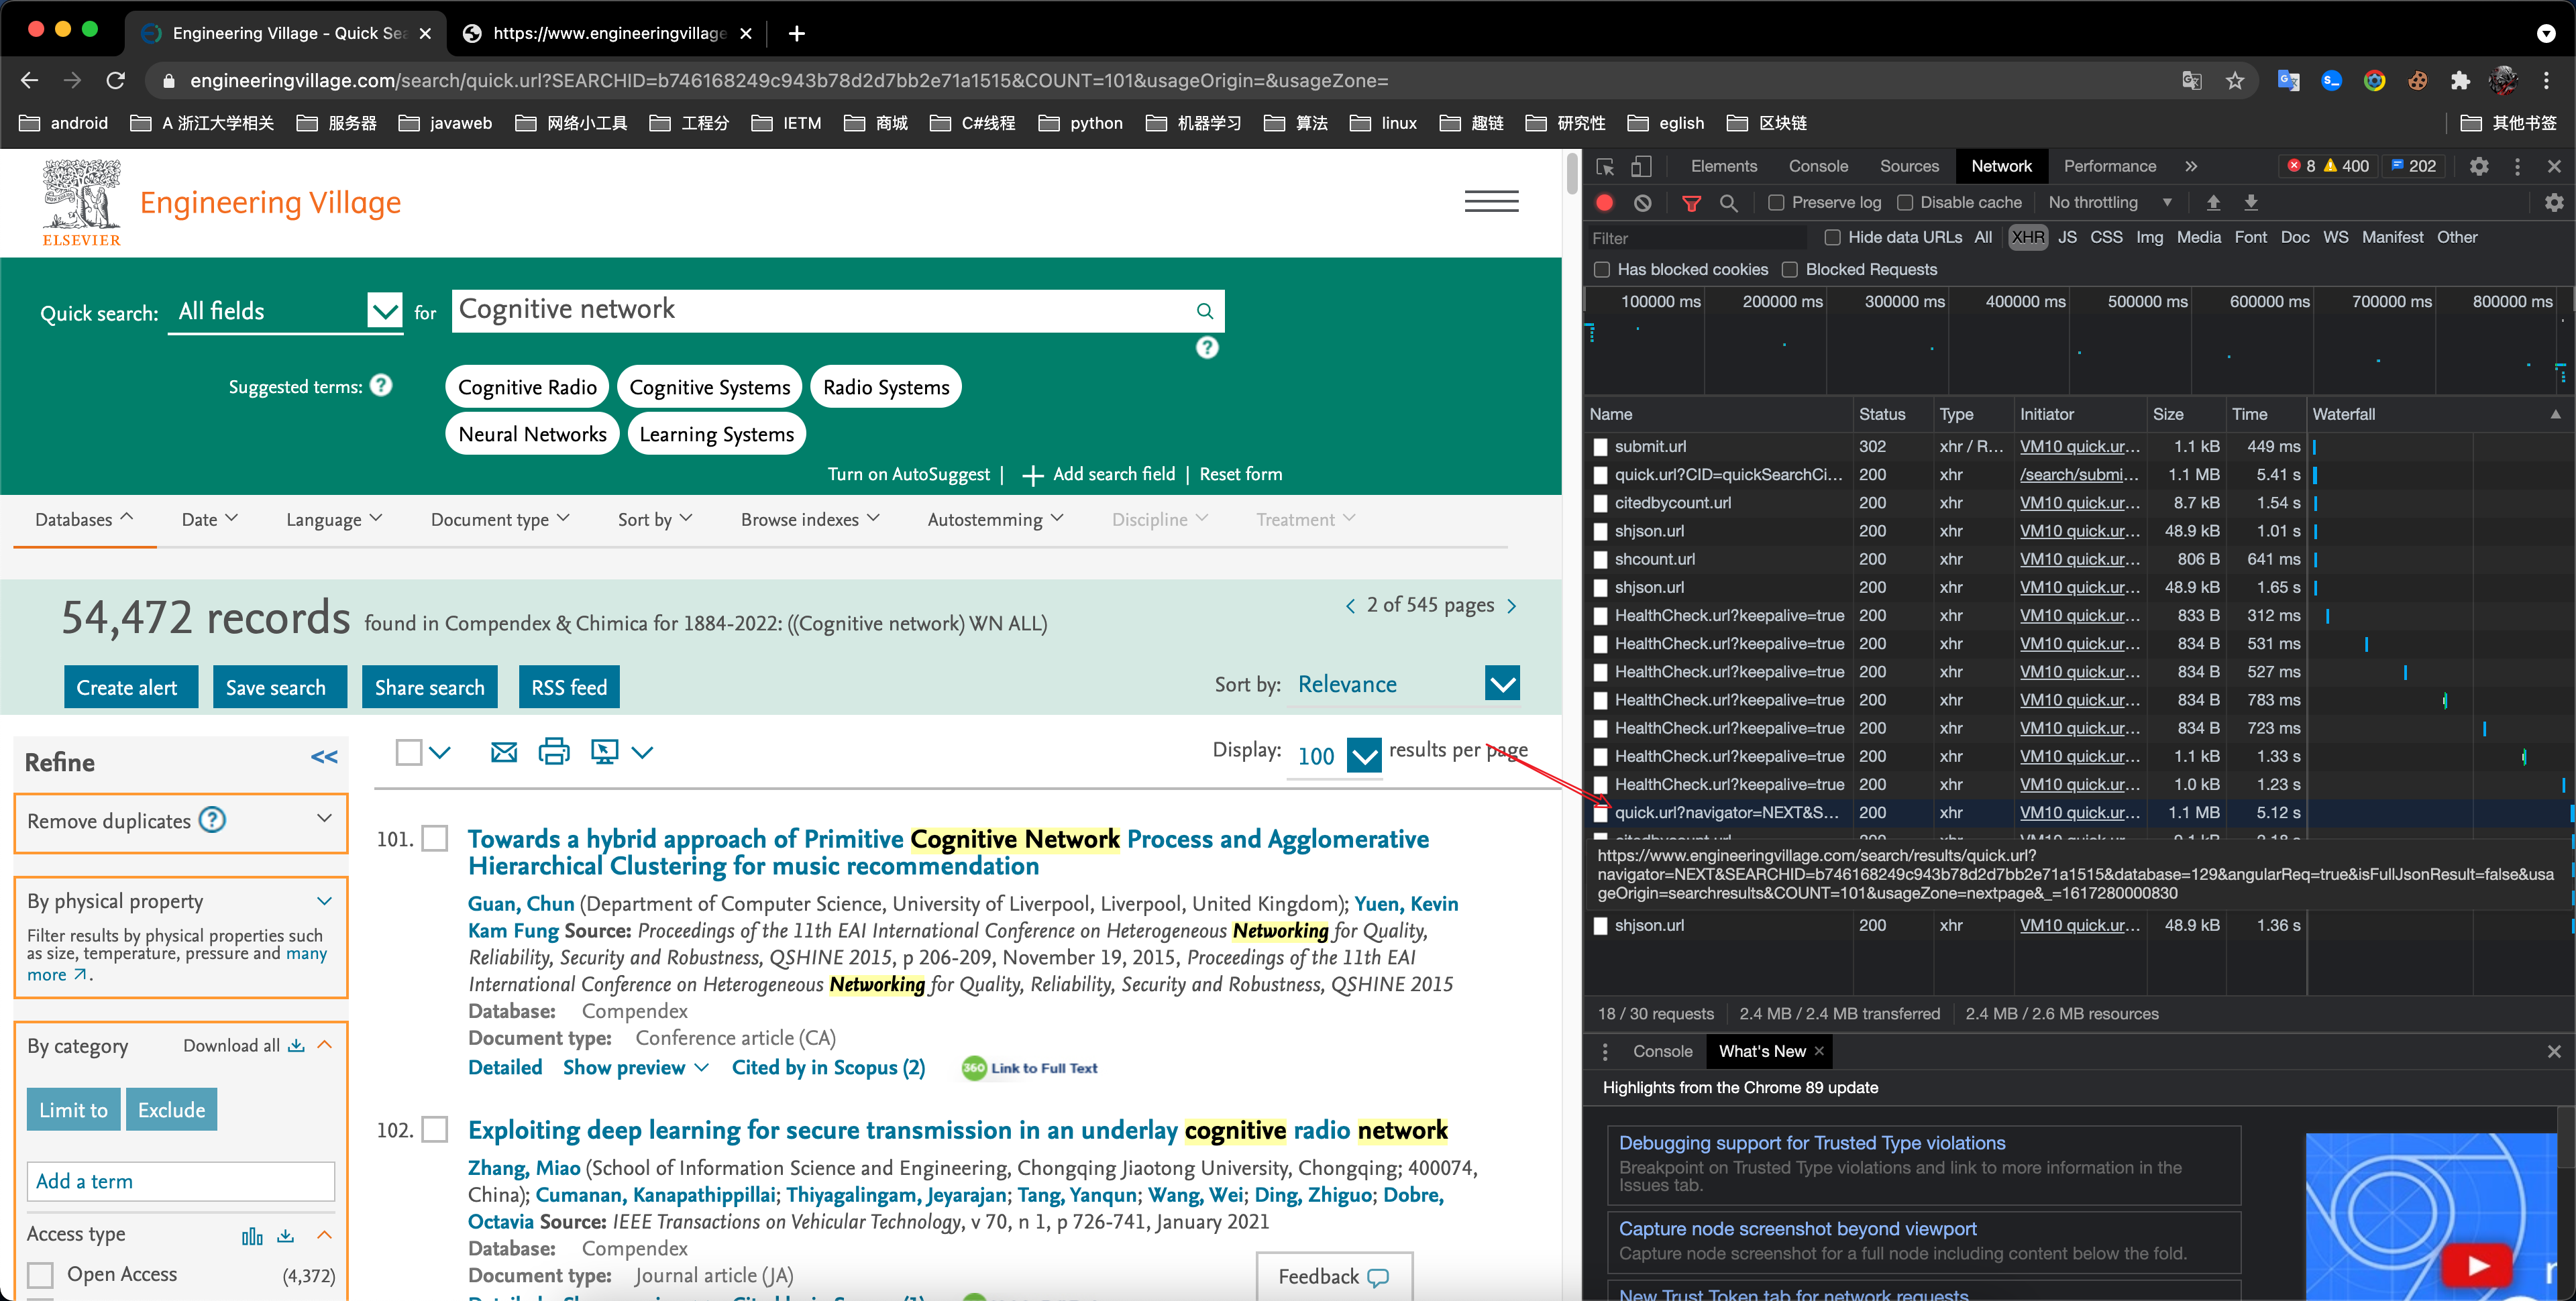Click the search magnifier icon in query box
The height and width of the screenshot is (1301, 2576).
(1204, 311)
